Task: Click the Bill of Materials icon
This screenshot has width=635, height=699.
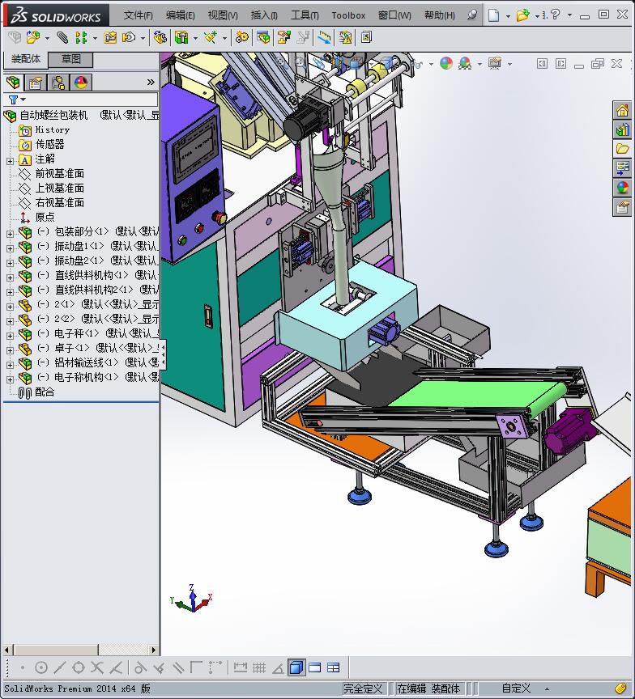Action: pyautogui.click(x=263, y=37)
